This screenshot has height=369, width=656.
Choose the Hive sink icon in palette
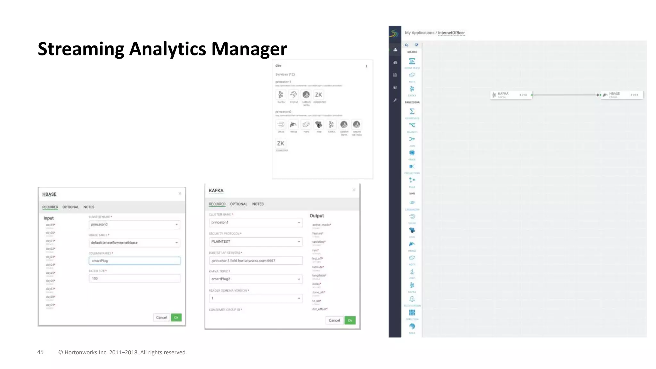tap(412, 230)
